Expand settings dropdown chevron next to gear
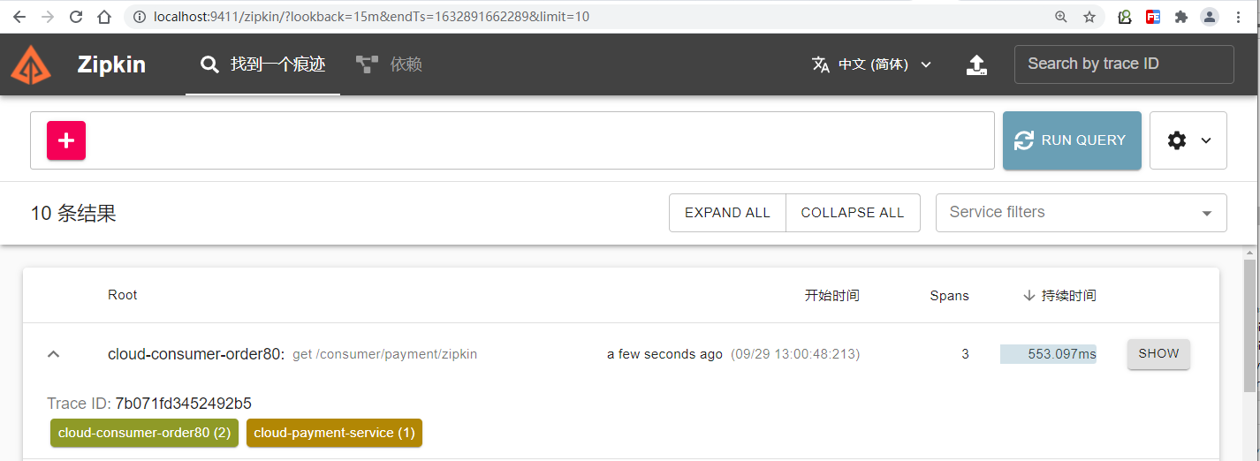Image resolution: width=1260 pixels, height=461 pixels. coord(1206,140)
